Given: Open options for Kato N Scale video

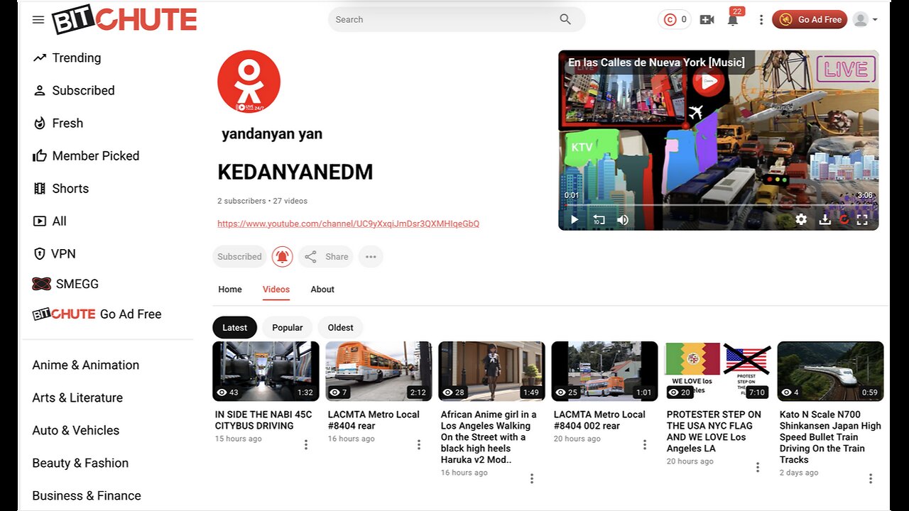Looking at the screenshot, I should click(871, 478).
